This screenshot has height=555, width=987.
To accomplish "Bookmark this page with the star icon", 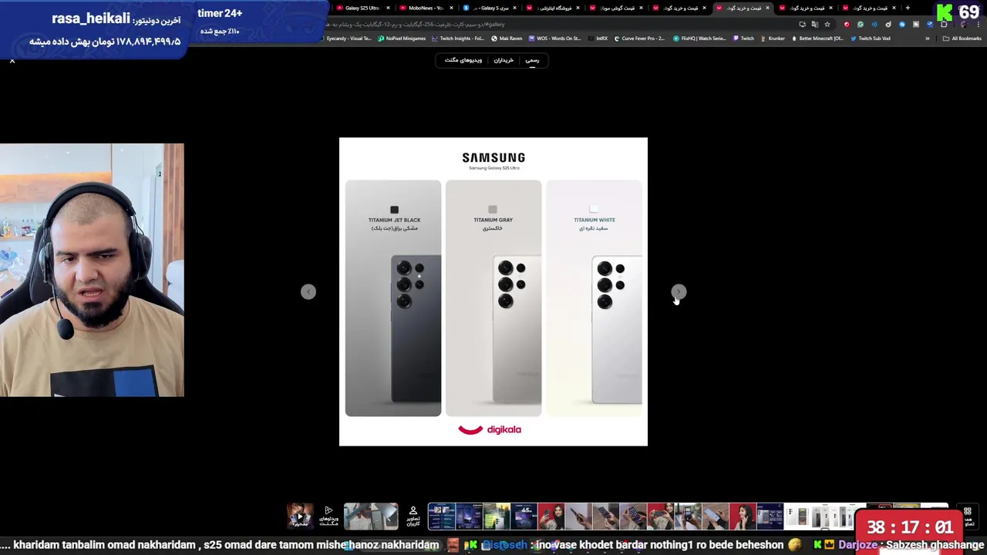I will (x=827, y=25).
